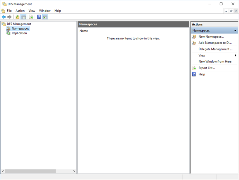Click the tree pane horizontal scrollbar thumb

[30, 171]
